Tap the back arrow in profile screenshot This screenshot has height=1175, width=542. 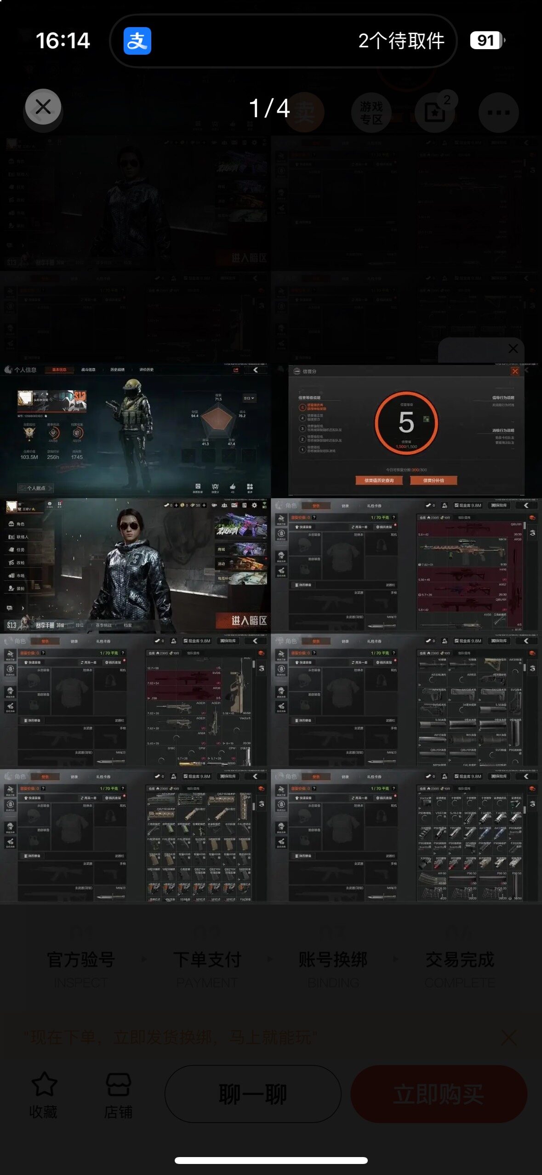[x=255, y=370]
